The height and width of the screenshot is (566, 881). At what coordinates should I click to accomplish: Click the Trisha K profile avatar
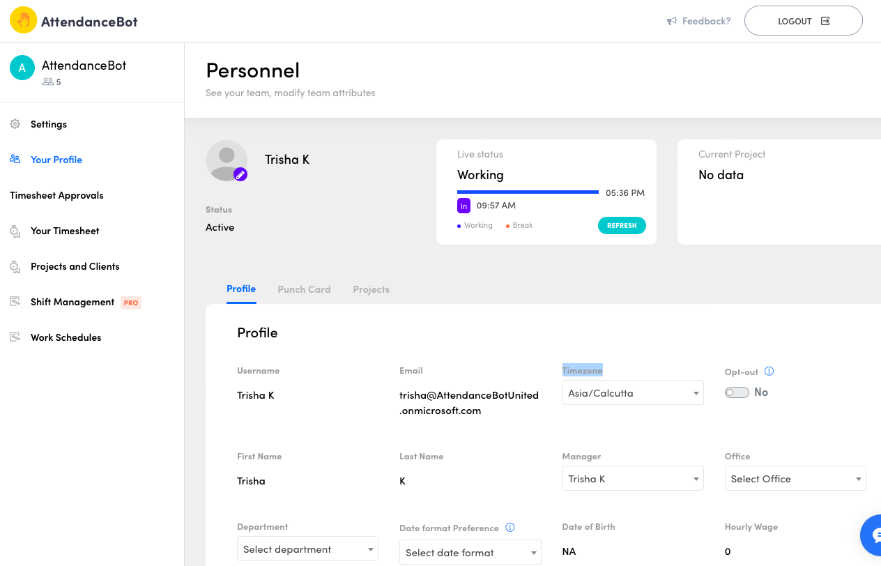point(227,160)
